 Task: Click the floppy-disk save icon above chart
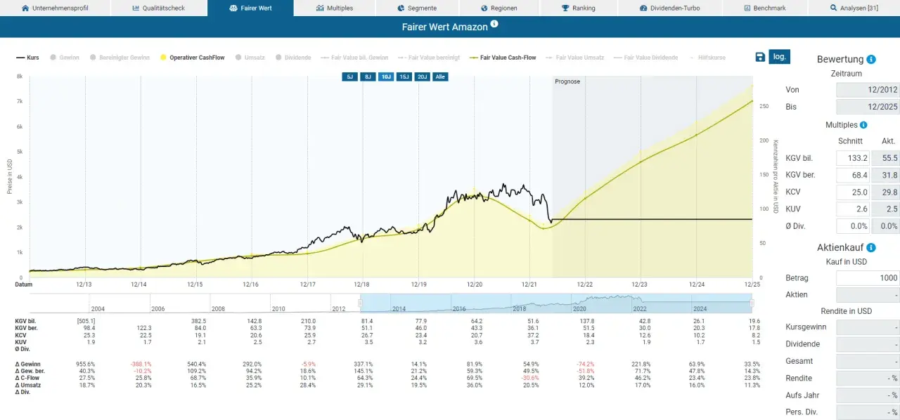760,58
